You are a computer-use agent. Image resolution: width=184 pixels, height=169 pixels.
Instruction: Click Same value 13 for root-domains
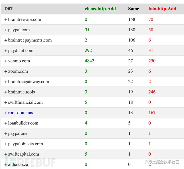click(130, 113)
